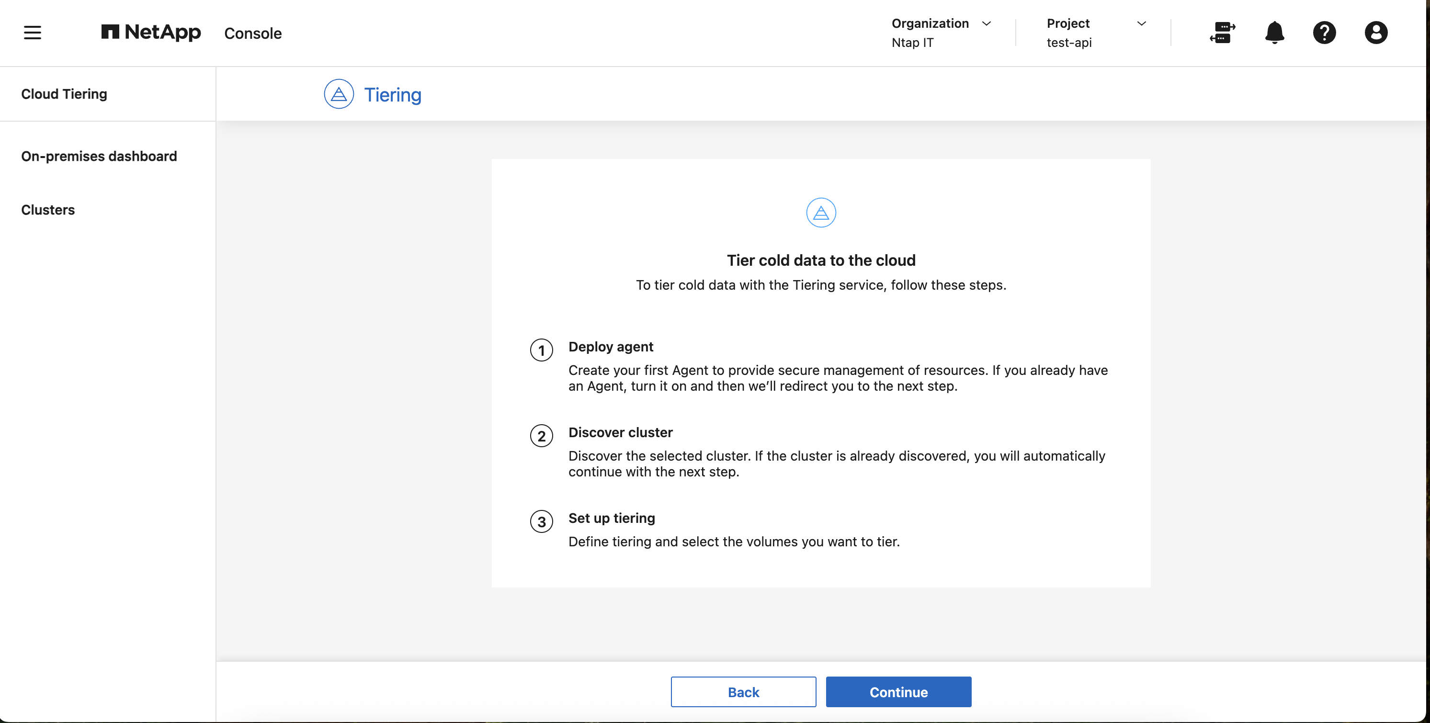Open the user account profile icon

point(1375,32)
